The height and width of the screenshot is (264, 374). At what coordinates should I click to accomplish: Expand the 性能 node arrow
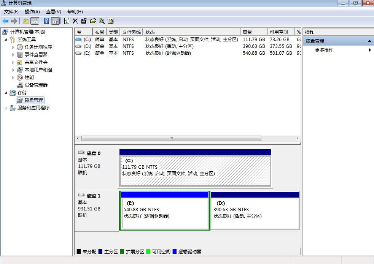tap(13, 77)
